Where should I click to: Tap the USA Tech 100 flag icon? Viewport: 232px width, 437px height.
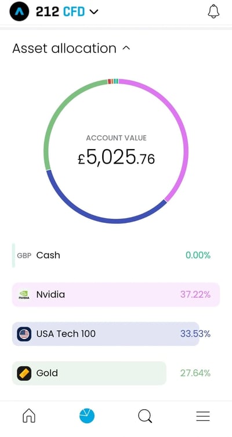pyautogui.click(x=24, y=334)
